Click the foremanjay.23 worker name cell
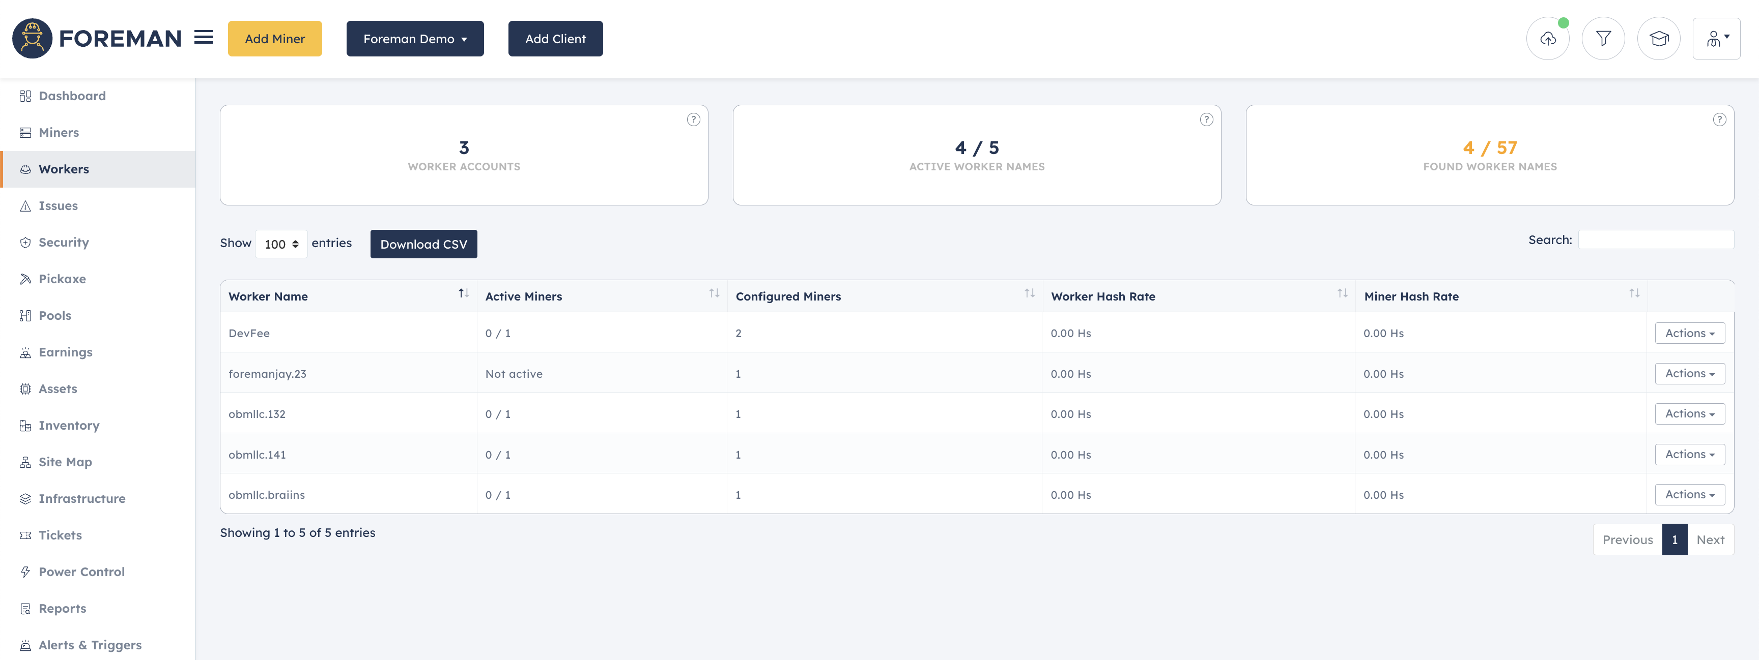The height and width of the screenshot is (660, 1759). click(348, 374)
